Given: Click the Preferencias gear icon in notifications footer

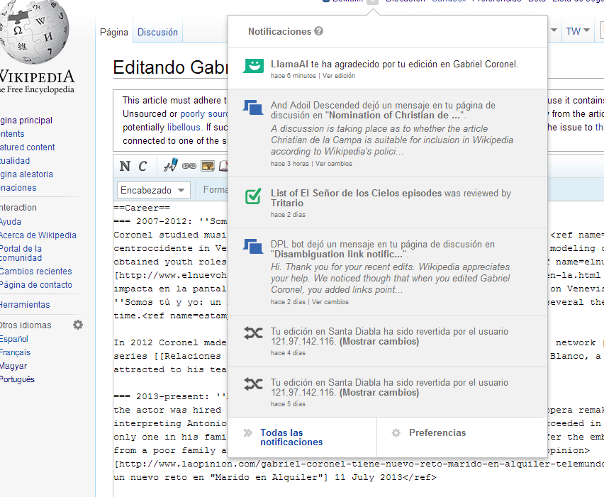Looking at the screenshot, I should click(x=396, y=433).
